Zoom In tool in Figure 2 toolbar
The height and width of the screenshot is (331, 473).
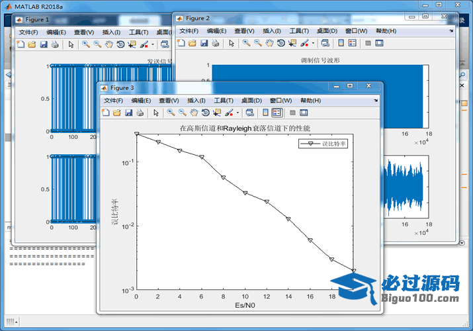246,43
